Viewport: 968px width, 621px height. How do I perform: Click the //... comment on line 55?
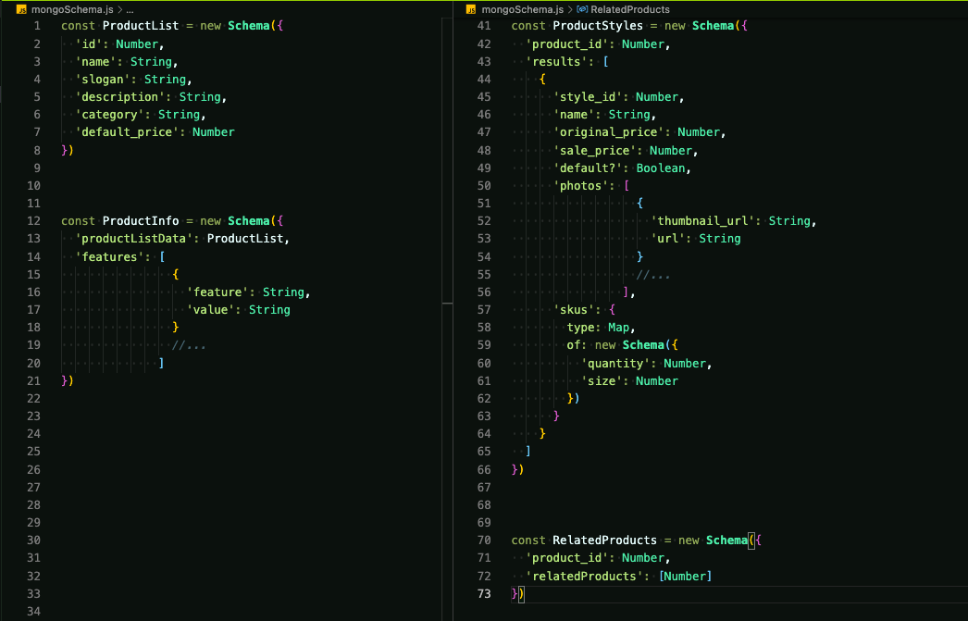coord(653,275)
